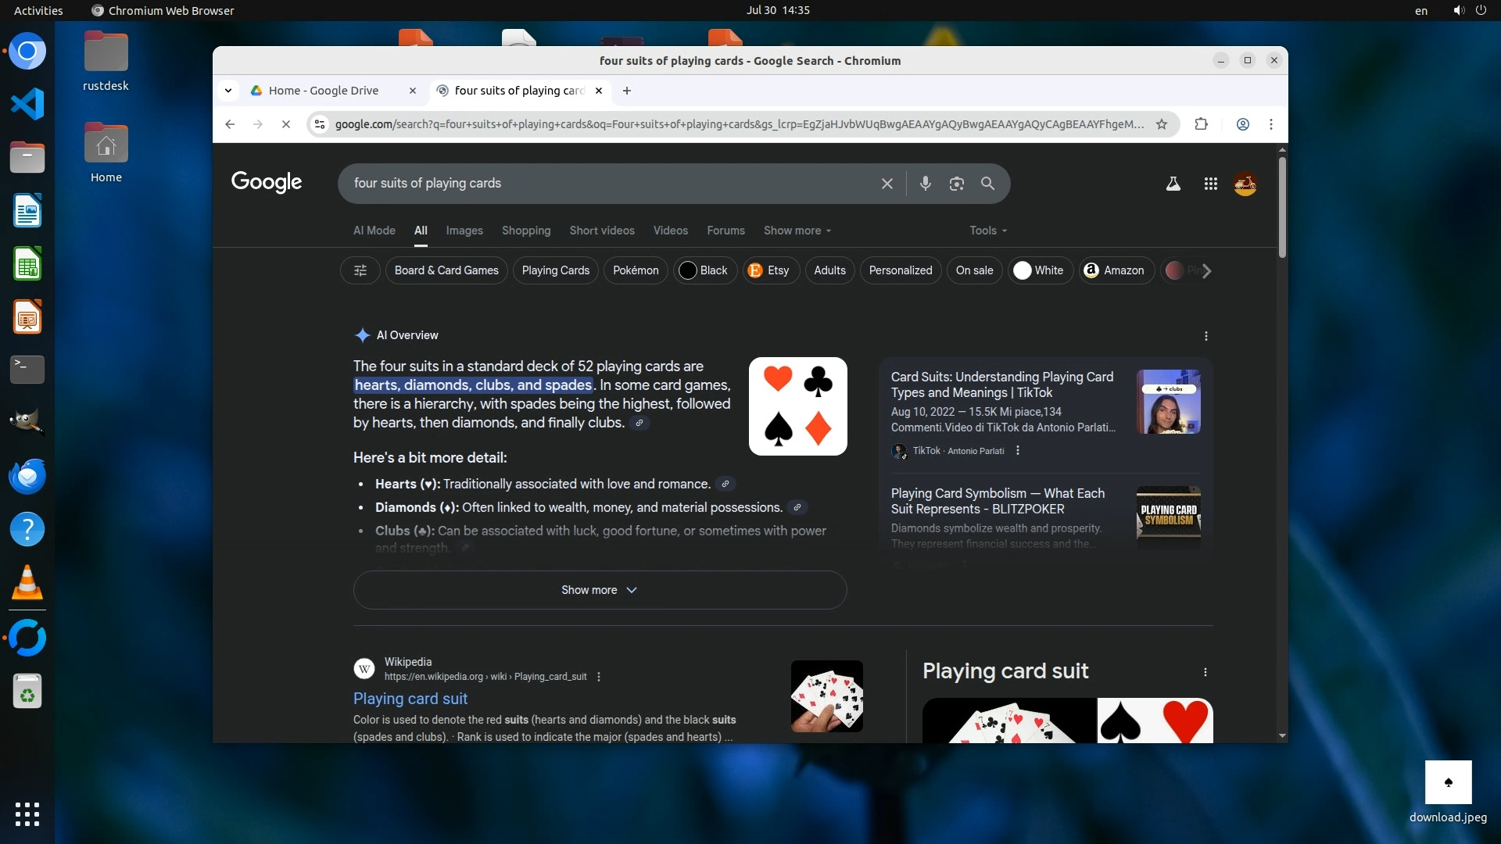
Task: Switch to the Home - Google Drive tab
Action: coord(324,91)
